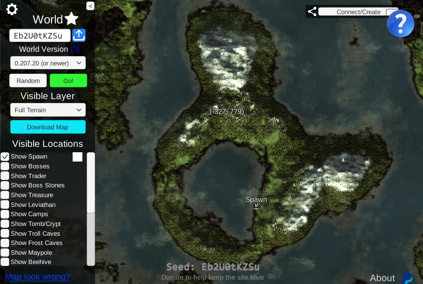Click Donate to help keep the site alive
The width and height of the screenshot is (423, 284).
coord(212,278)
